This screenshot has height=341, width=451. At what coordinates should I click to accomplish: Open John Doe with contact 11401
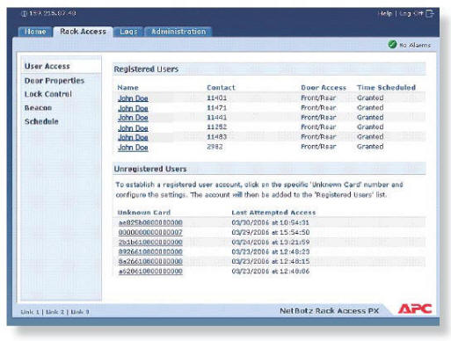coord(133,98)
